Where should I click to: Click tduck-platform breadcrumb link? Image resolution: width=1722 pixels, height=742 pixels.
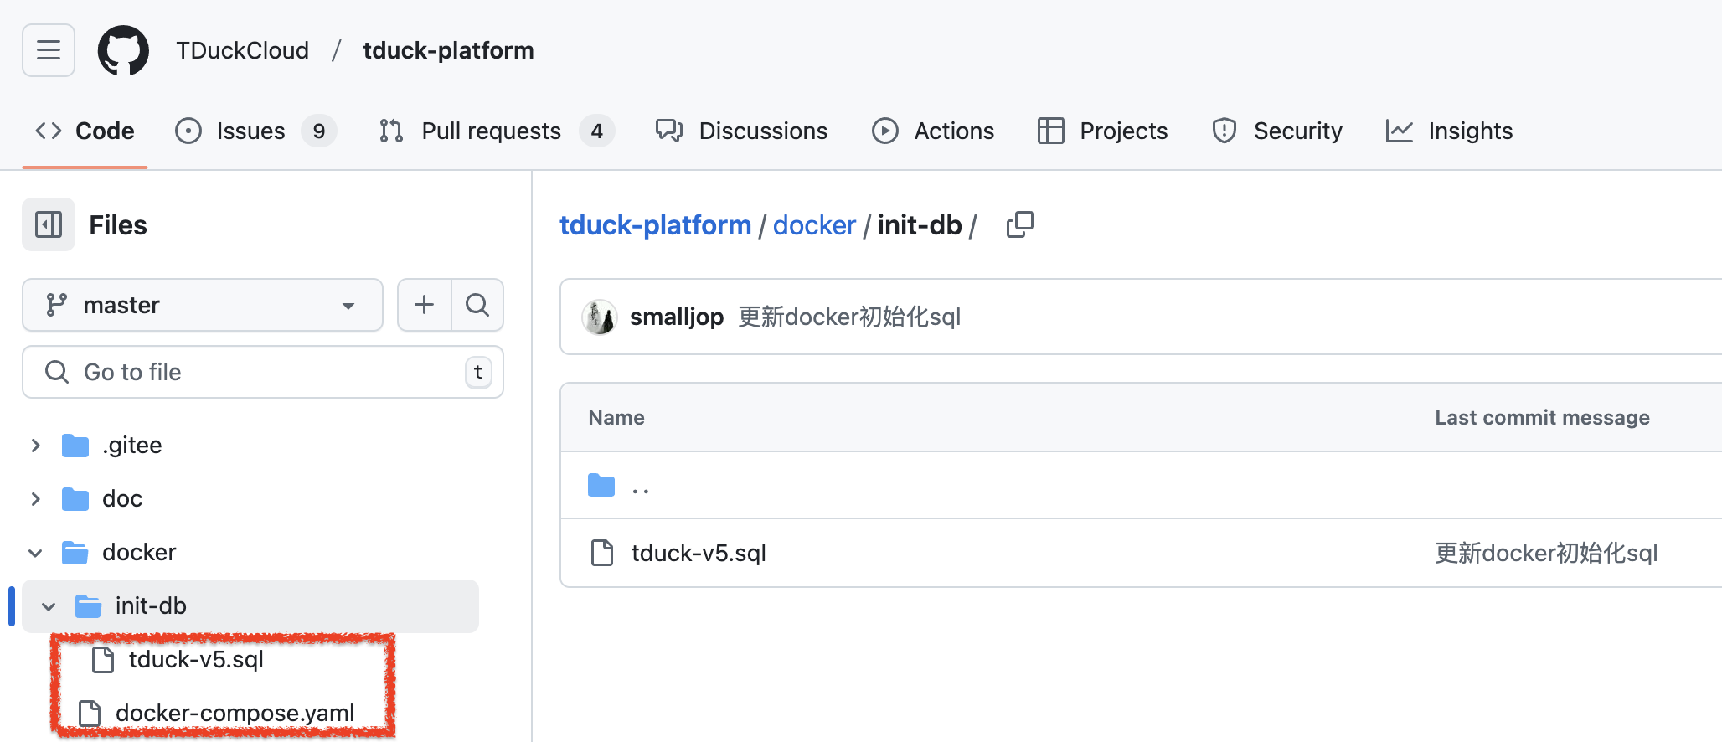tap(655, 225)
